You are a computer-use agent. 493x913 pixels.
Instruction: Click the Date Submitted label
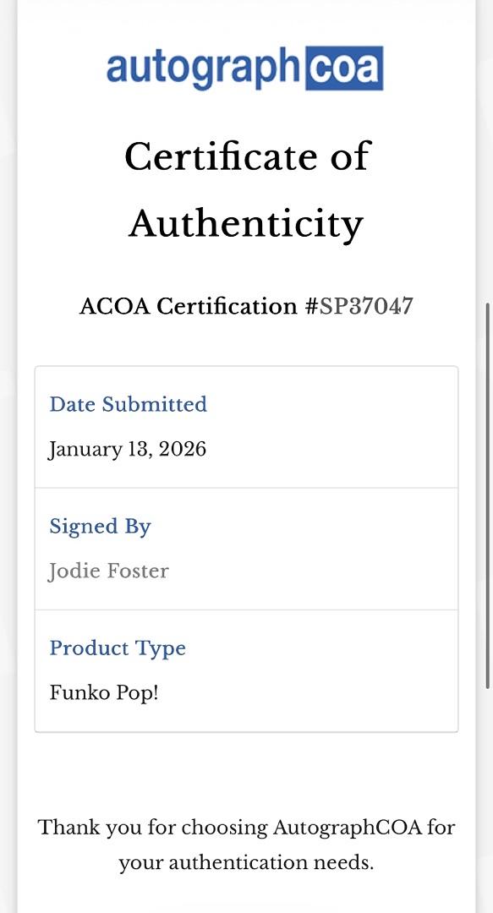(129, 404)
